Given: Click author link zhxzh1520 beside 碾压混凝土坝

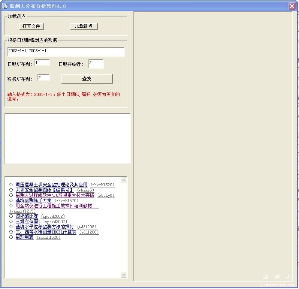Looking at the screenshot, I should (103, 185).
